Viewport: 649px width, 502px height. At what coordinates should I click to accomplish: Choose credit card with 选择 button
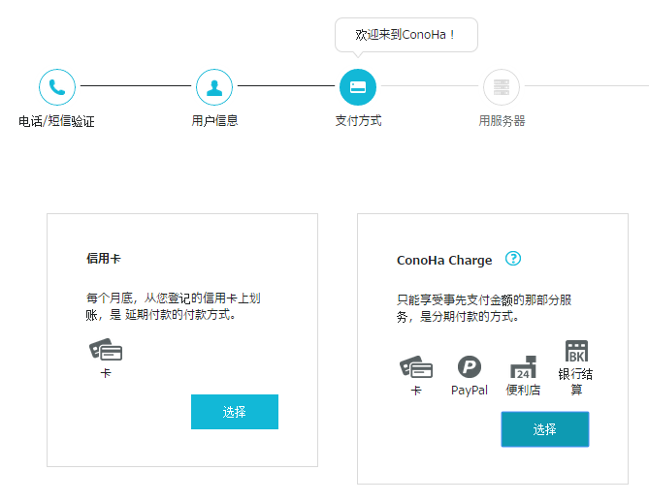point(235,412)
